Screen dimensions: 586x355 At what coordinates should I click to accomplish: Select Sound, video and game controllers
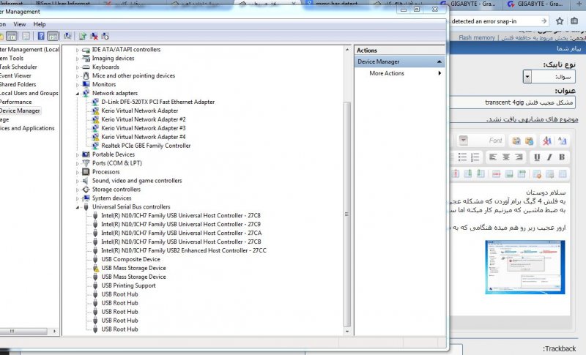coord(137,181)
